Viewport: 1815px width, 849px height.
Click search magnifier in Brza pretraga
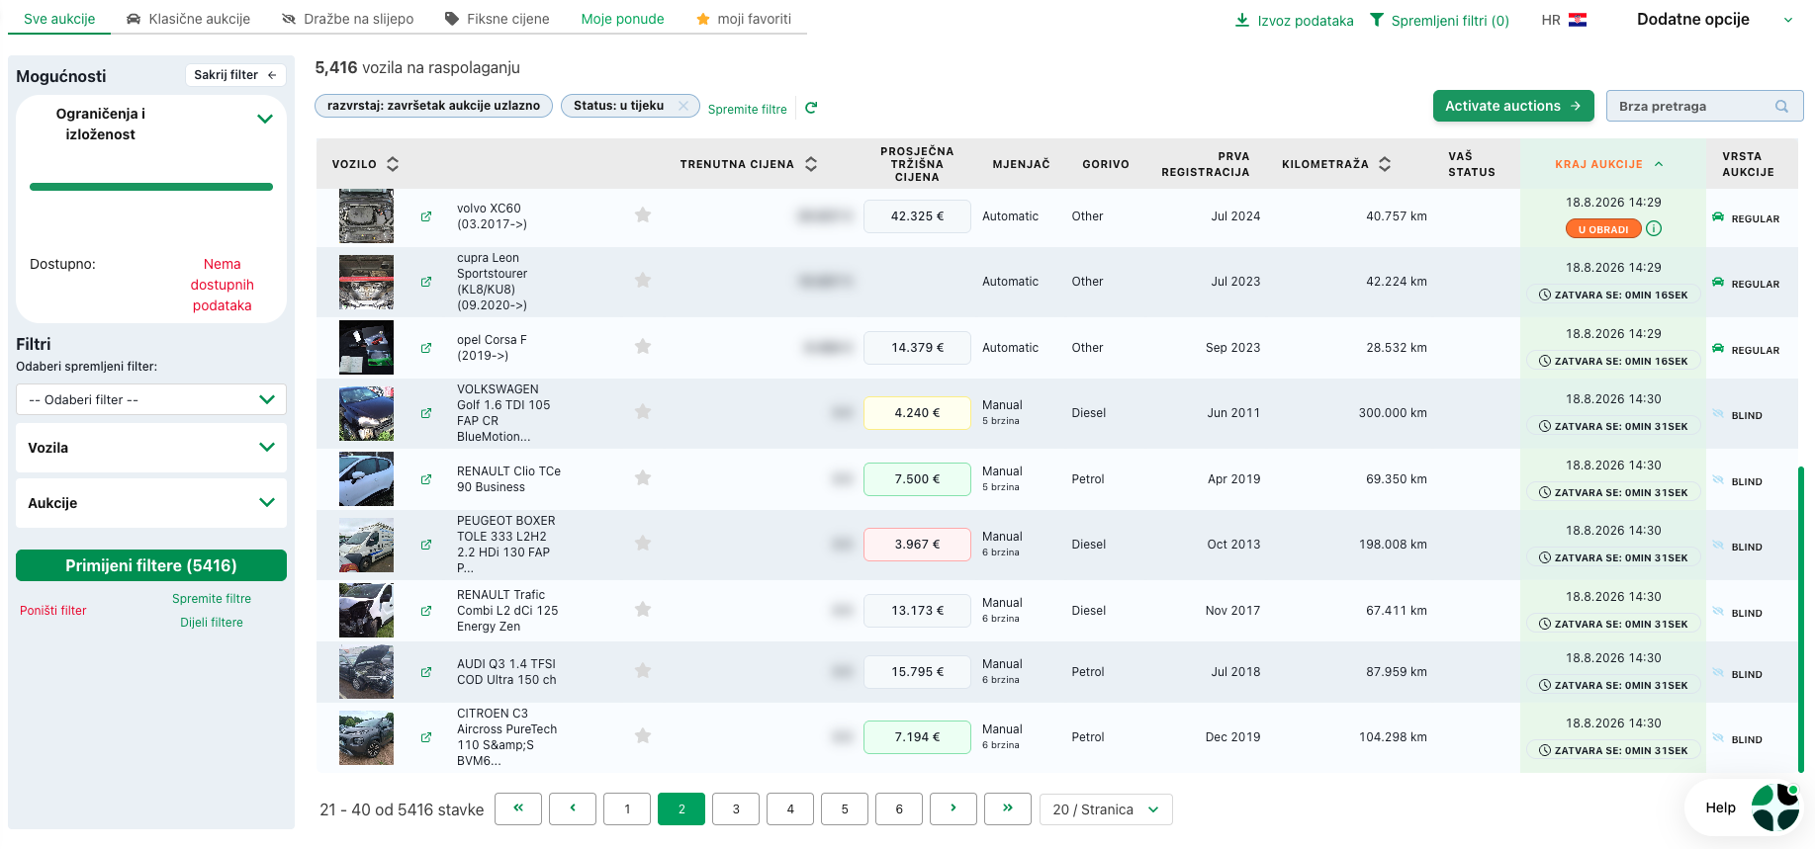[x=1781, y=106]
